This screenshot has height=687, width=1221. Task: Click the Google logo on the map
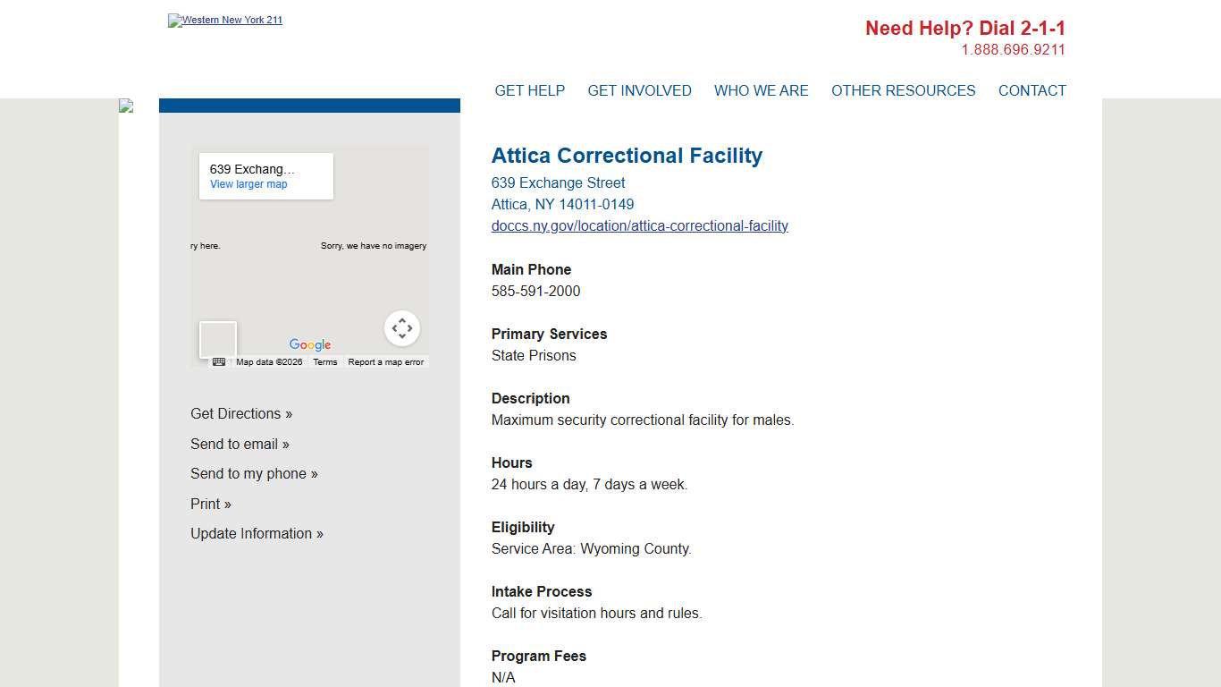310,345
